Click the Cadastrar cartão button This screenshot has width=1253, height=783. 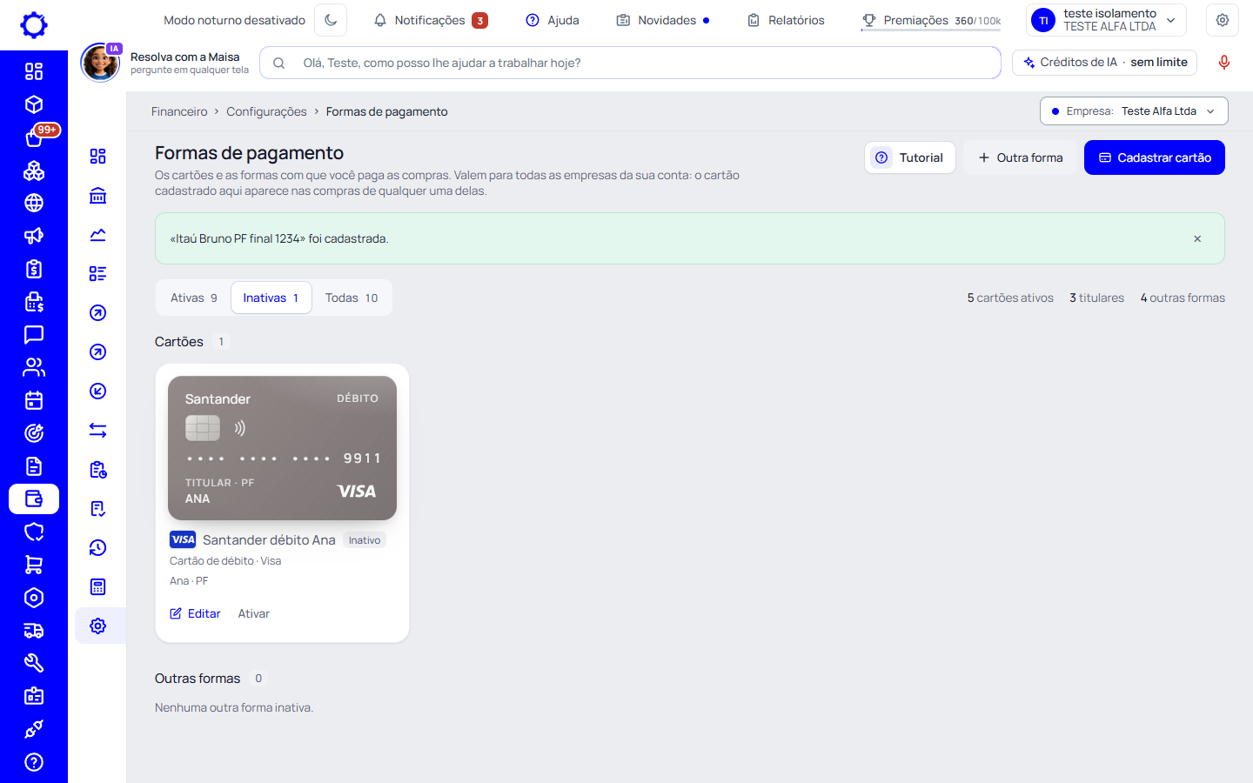click(x=1155, y=157)
